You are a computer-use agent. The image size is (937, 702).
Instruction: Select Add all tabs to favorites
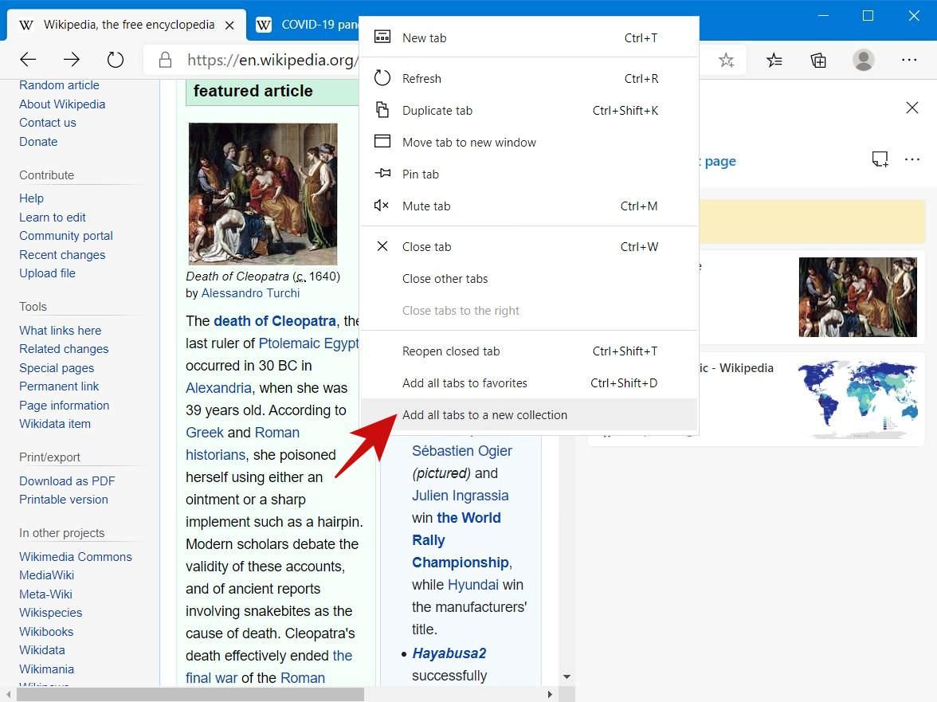point(529,383)
